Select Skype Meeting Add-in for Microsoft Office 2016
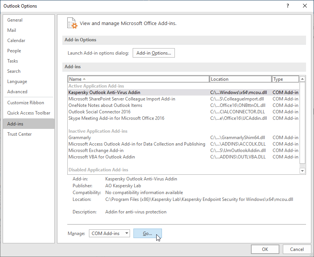This screenshot has height=257, width=314. pos(183,118)
